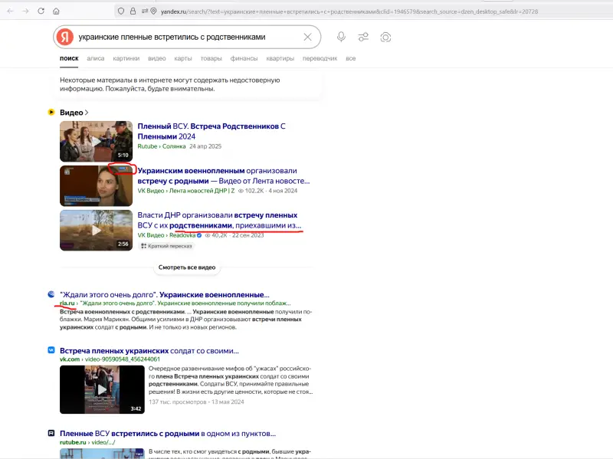Show Краткий пересказ summary

click(x=166, y=246)
